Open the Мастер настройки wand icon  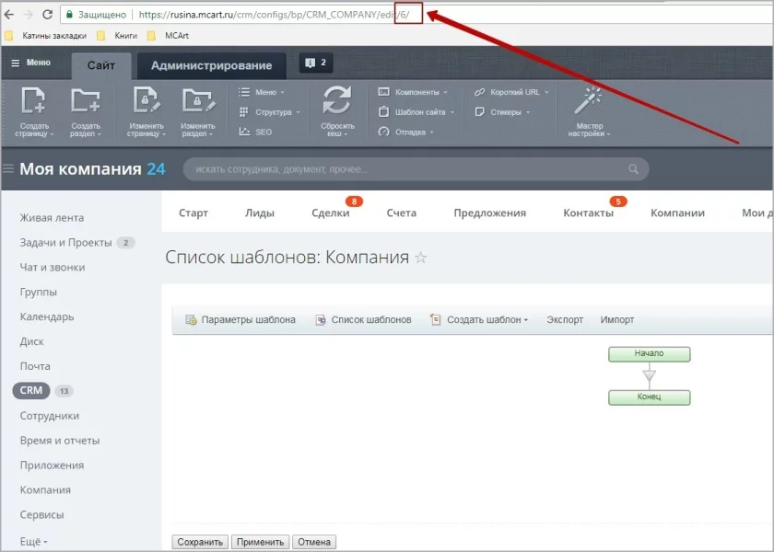tap(589, 99)
